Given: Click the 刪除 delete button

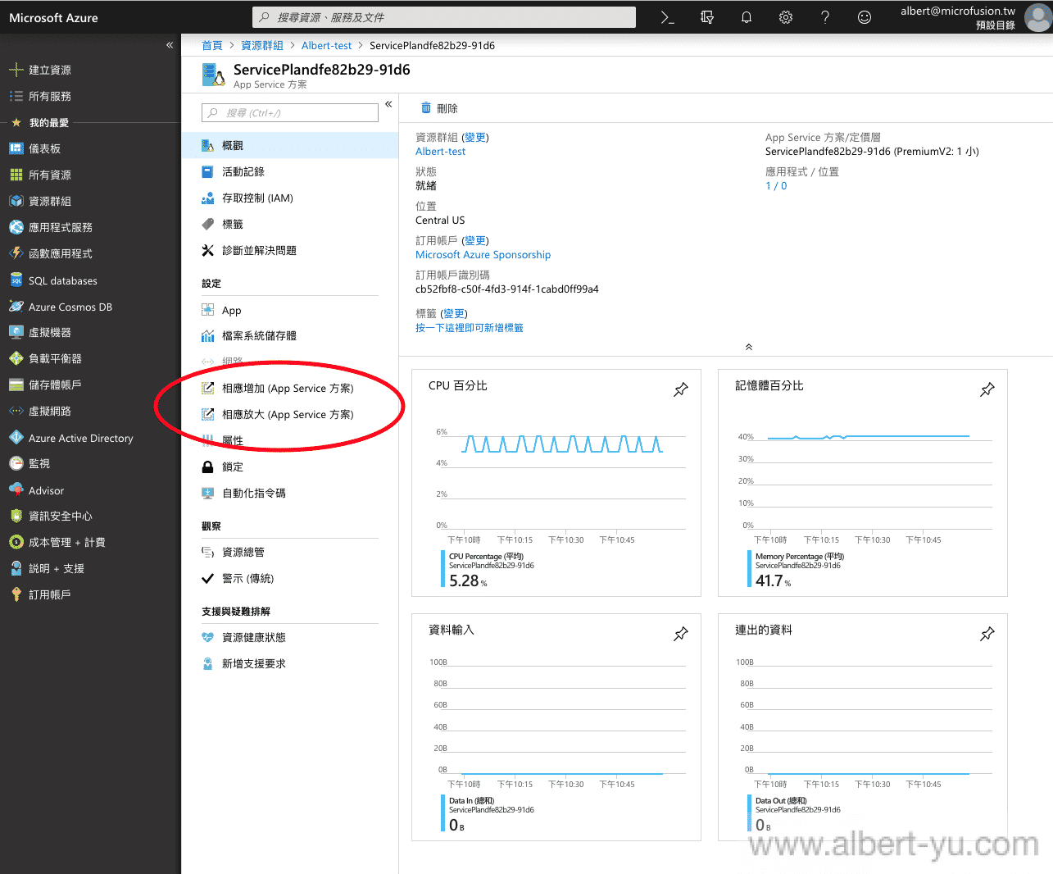Looking at the screenshot, I should (439, 108).
